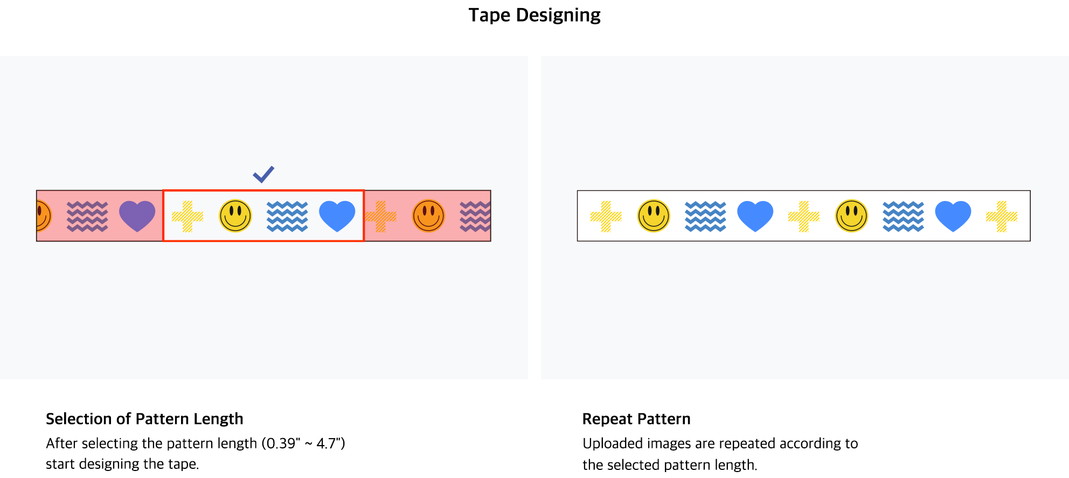Screen dimensions: 1069x478
Task: Click partially cut purple wave at tape's right edge
Action: tap(475, 217)
